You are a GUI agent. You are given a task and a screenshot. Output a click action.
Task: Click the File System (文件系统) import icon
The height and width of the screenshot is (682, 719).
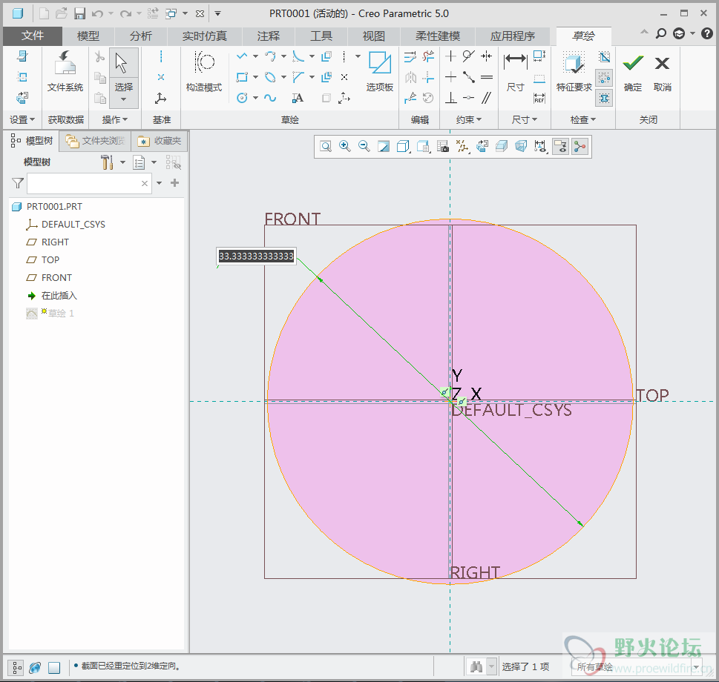point(65,71)
